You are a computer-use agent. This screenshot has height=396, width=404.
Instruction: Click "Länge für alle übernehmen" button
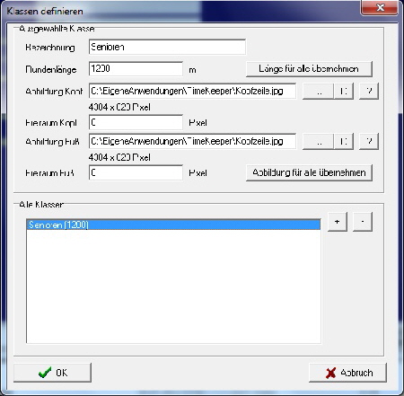coord(309,69)
